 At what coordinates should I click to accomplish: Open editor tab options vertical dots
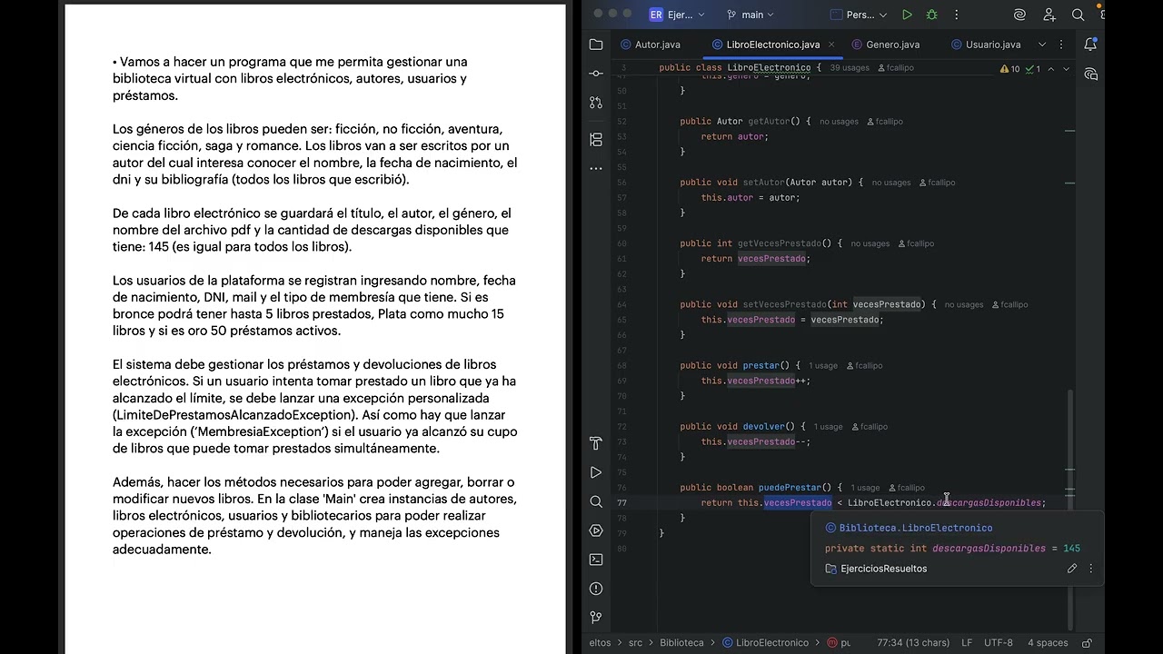(x=1063, y=45)
